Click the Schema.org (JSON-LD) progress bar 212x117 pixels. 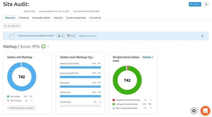coord(80,77)
